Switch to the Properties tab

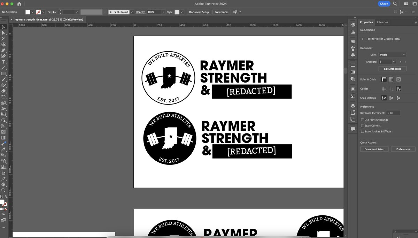click(x=366, y=22)
